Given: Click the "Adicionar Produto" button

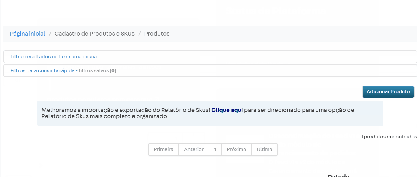Looking at the screenshot, I should (388, 92).
